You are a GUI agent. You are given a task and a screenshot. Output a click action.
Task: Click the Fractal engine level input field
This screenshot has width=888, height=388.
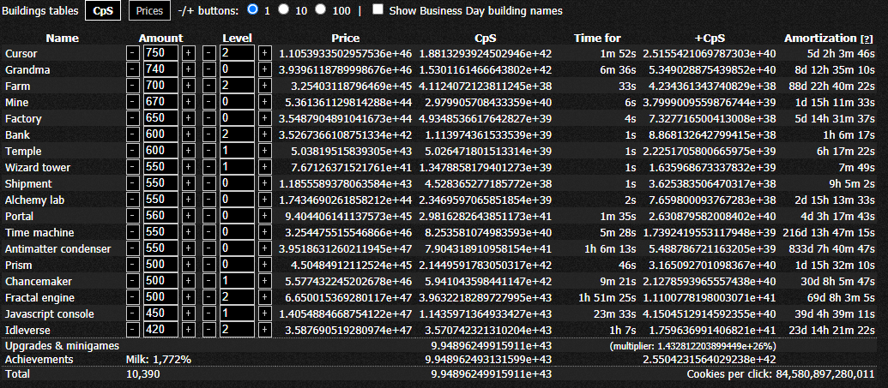238,298
